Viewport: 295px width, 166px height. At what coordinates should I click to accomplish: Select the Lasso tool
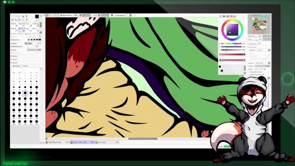[16, 17]
